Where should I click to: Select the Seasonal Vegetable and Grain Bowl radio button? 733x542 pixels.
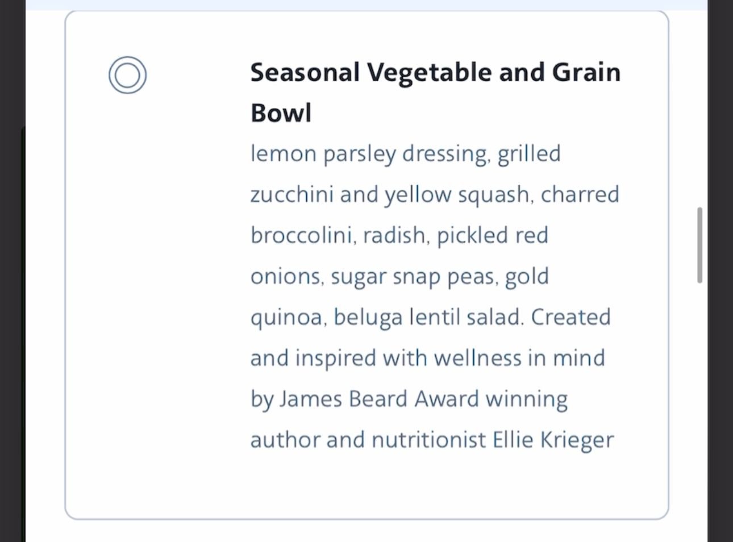[127, 74]
